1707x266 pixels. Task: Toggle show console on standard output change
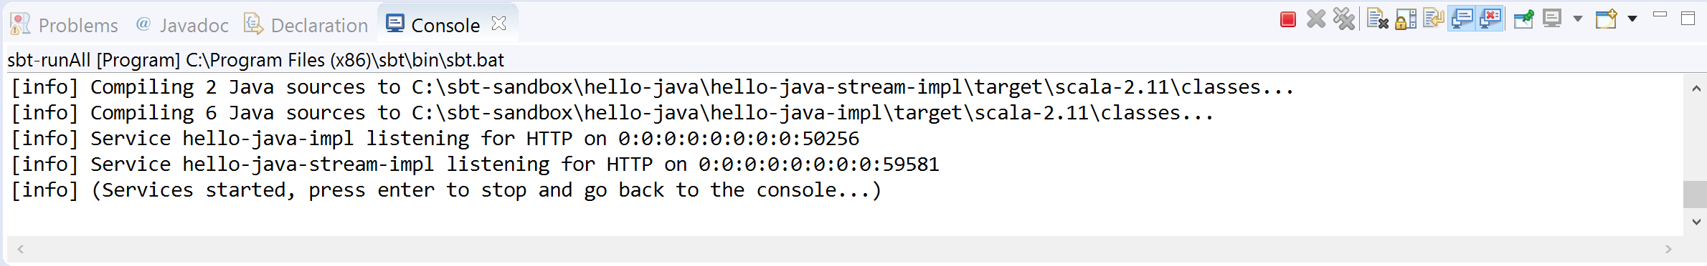pos(1462,19)
